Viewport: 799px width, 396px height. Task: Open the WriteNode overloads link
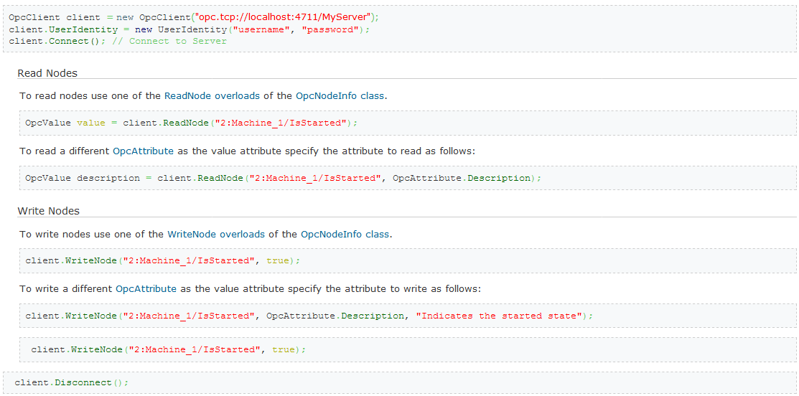point(216,235)
